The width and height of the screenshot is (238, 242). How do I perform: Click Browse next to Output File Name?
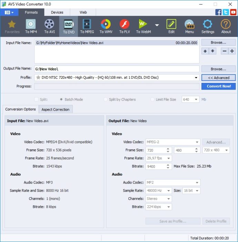pos(218,69)
